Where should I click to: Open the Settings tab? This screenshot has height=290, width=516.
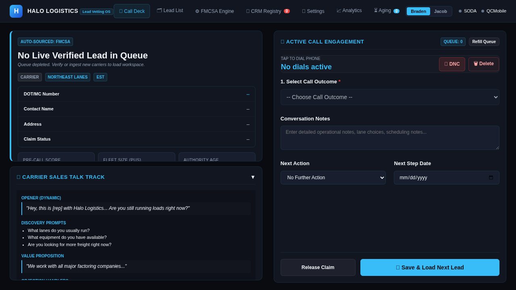[313, 11]
